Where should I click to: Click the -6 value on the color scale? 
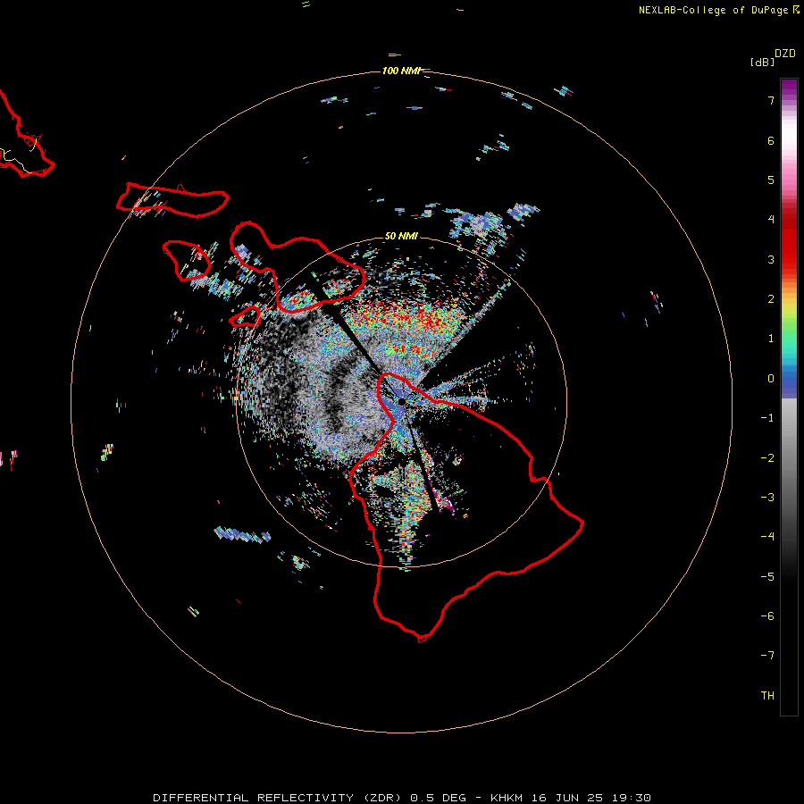pyautogui.click(x=767, y=616)
